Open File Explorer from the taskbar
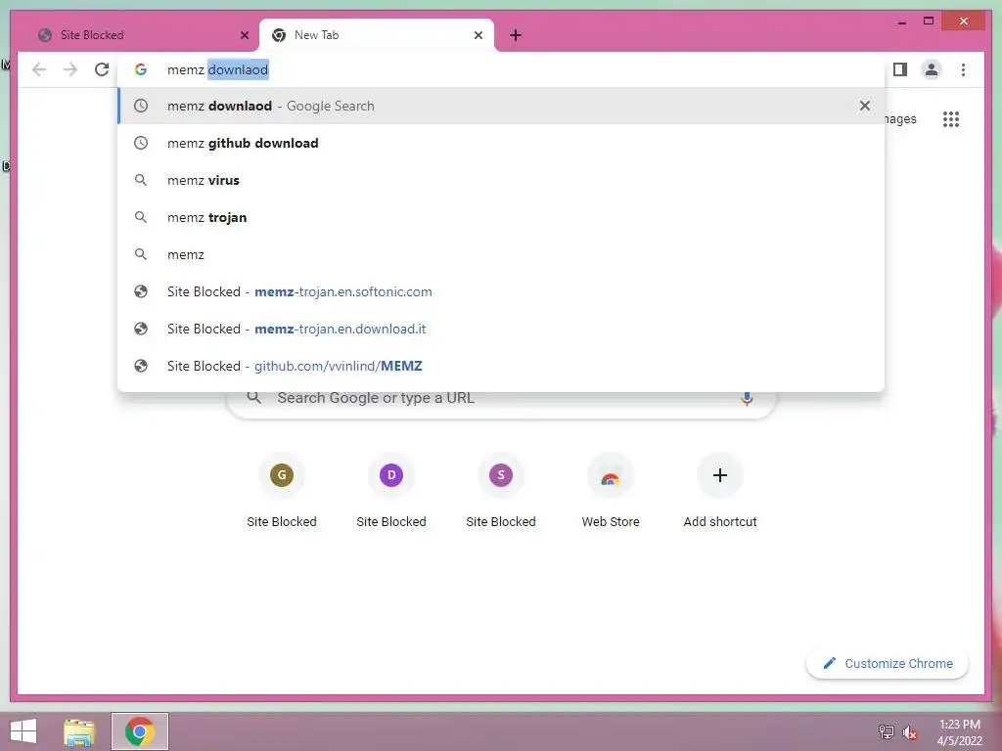The image size is (1002, 751). click(x=79, y=731)
